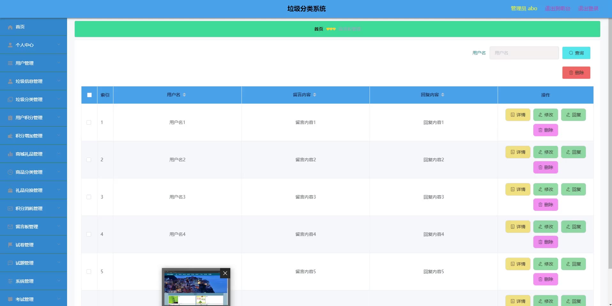Sort table using the 用户名 column sort arrows
612x306 pixels.
click(x=184, y=95)
